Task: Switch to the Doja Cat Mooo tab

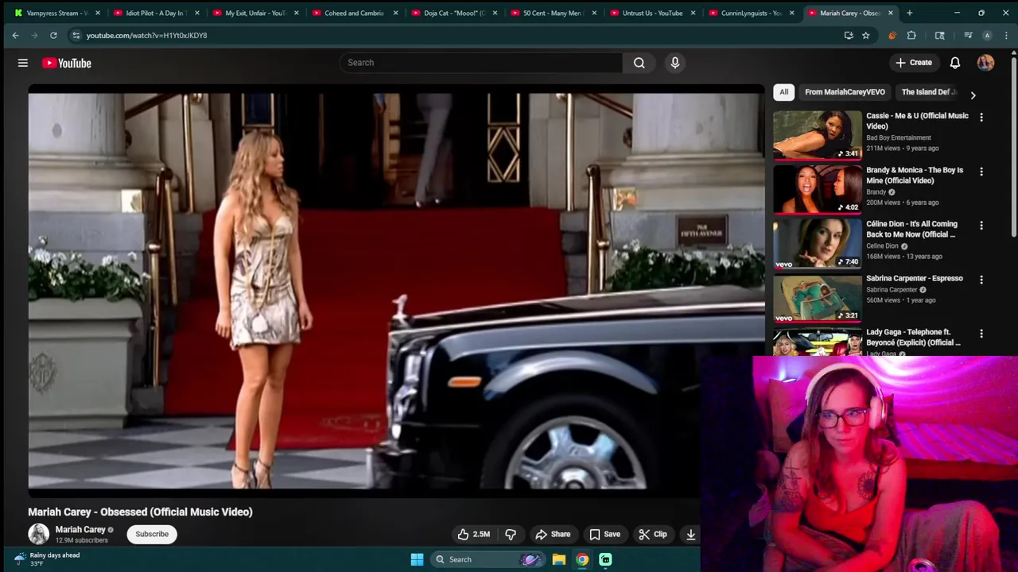Action: tap(453, 13)
